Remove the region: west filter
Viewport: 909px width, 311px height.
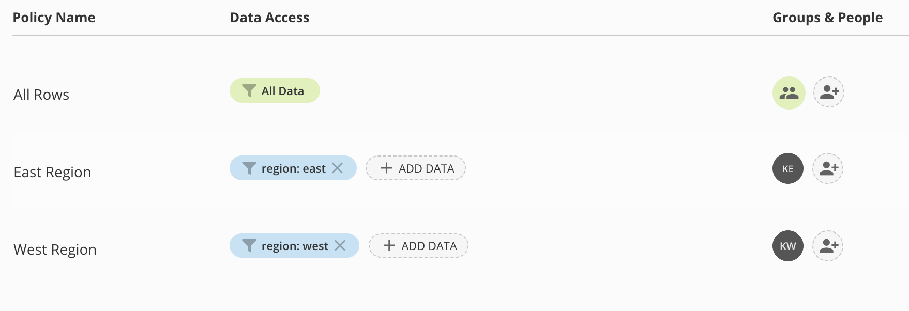point(340,245)
